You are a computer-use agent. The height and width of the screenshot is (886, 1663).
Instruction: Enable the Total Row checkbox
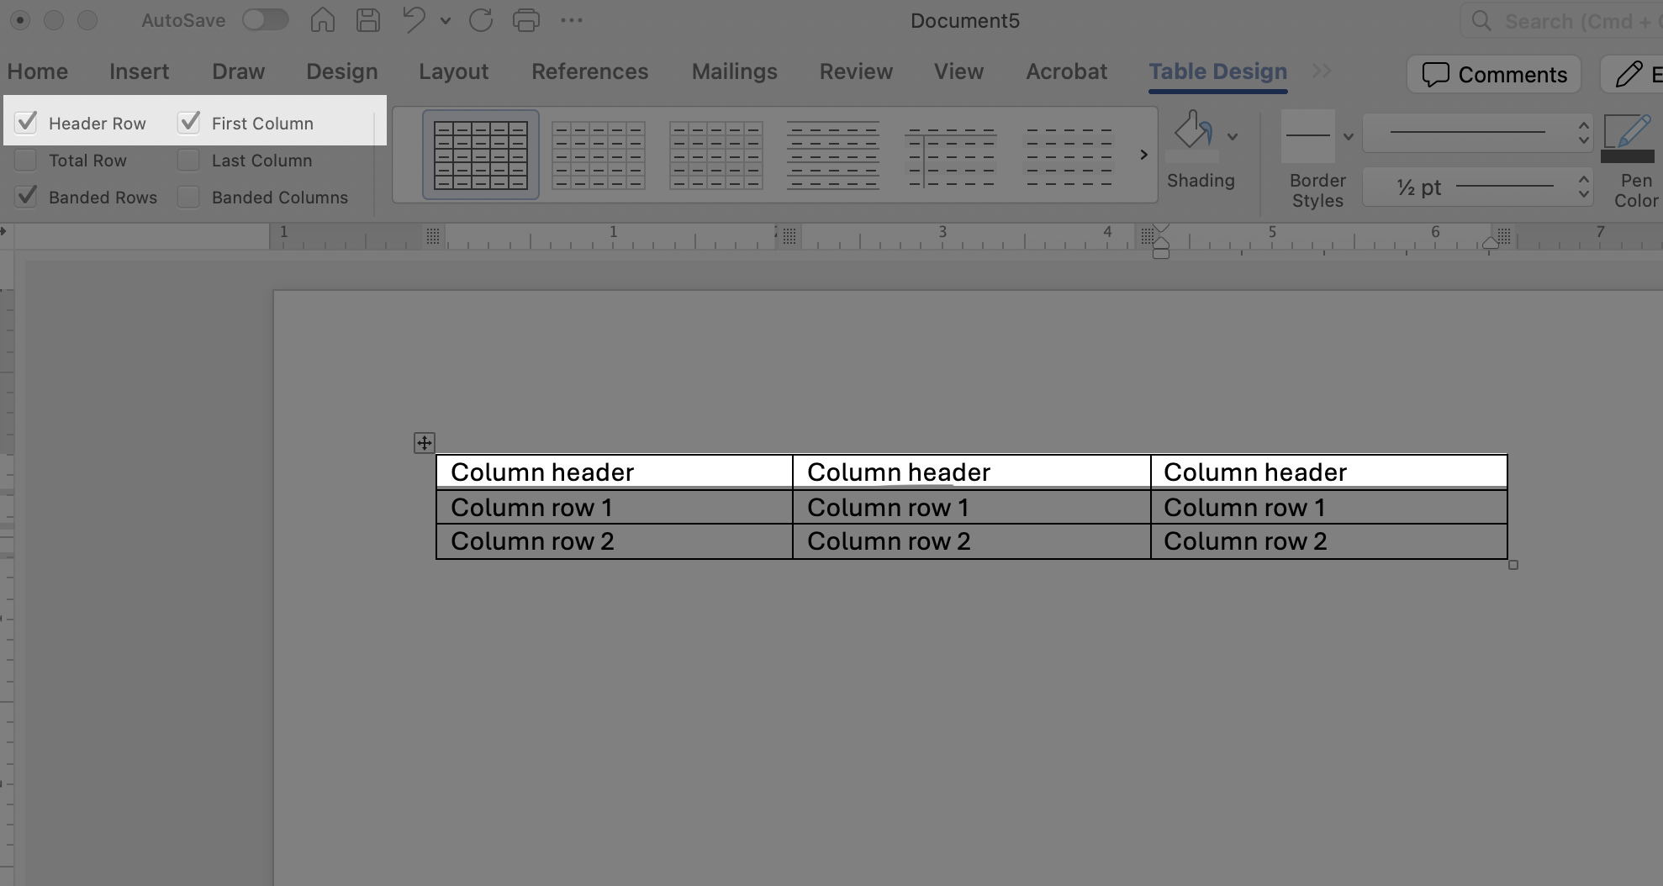(x=27, y=160)
